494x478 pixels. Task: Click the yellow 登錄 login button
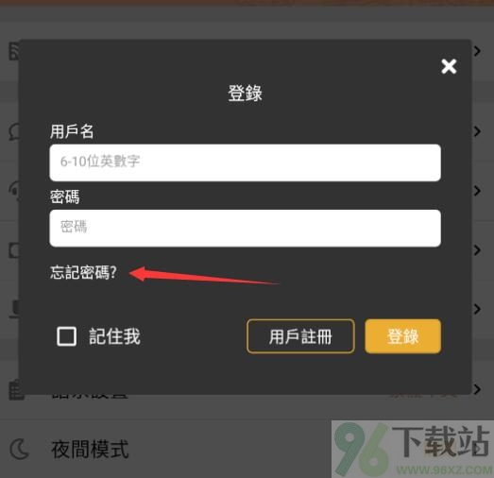tap(402, 336)
